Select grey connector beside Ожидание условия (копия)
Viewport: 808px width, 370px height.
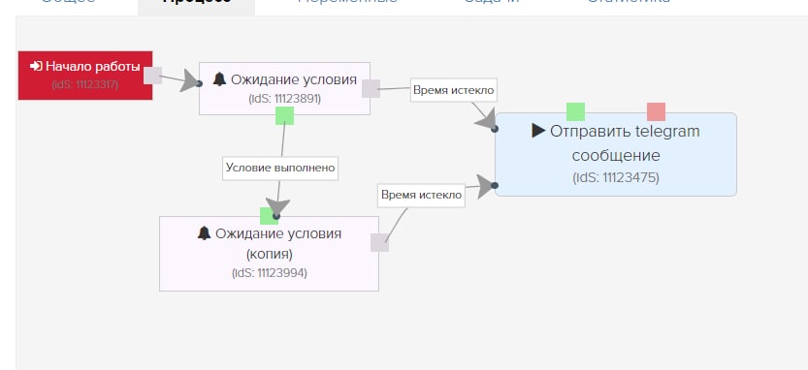[380, 242]
